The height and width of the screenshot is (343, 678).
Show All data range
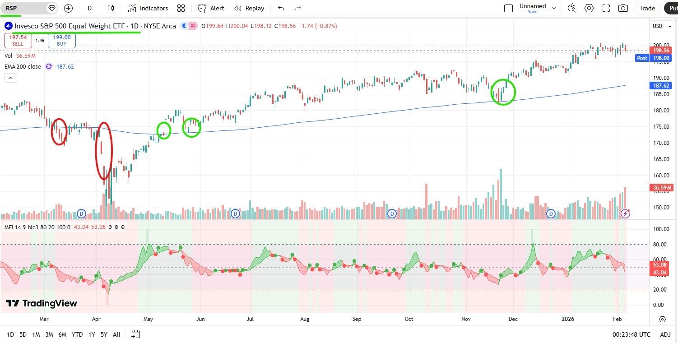(116, 334)
